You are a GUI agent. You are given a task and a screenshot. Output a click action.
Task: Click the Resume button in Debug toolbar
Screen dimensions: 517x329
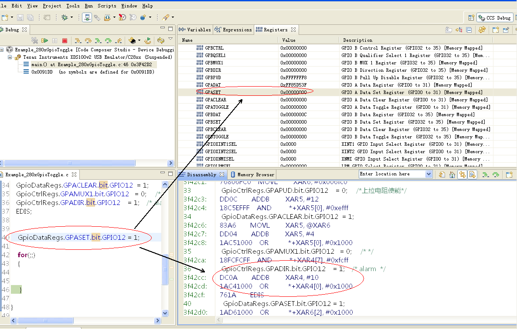44,40
